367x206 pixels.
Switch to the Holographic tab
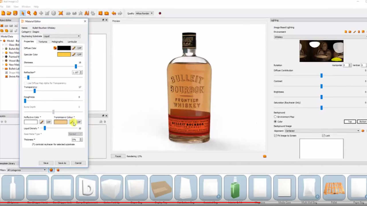tap(57, 42)
